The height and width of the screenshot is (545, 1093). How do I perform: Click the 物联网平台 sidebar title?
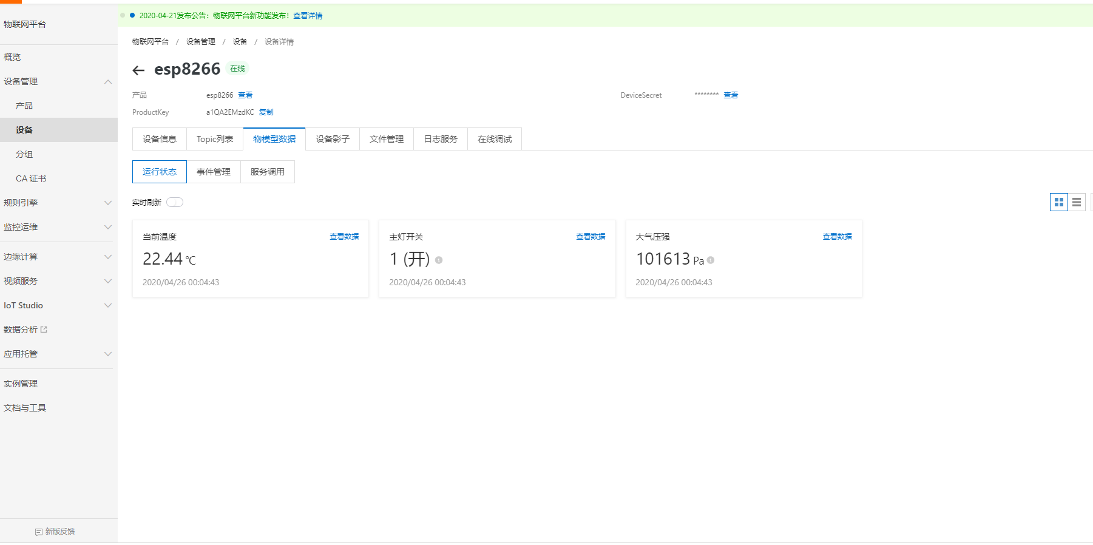tap(25, 24)
